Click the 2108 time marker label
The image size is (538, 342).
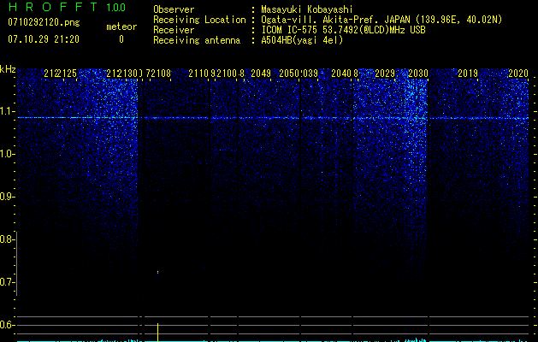click(161, 74)
